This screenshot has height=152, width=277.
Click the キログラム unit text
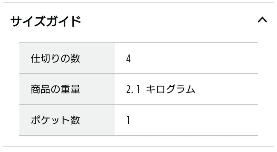point(171,90)
